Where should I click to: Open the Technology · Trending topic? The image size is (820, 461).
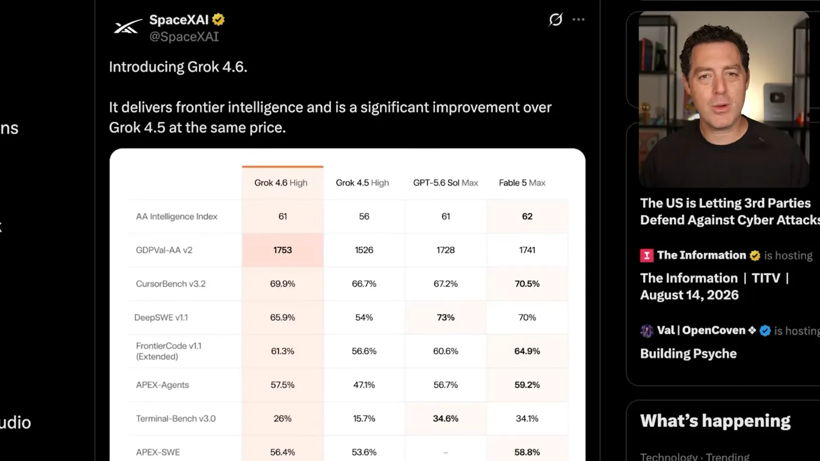point(694,456)
